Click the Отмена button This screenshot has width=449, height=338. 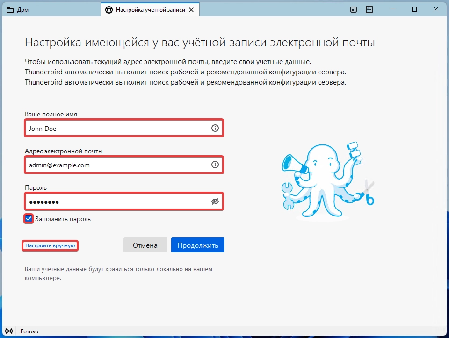(145, 245)
